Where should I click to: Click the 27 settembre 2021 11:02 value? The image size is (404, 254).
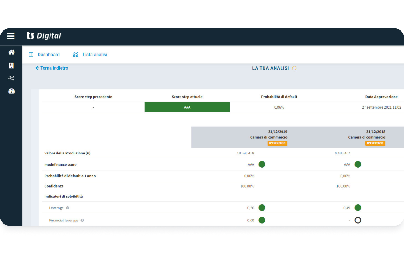tap(382, 107)
